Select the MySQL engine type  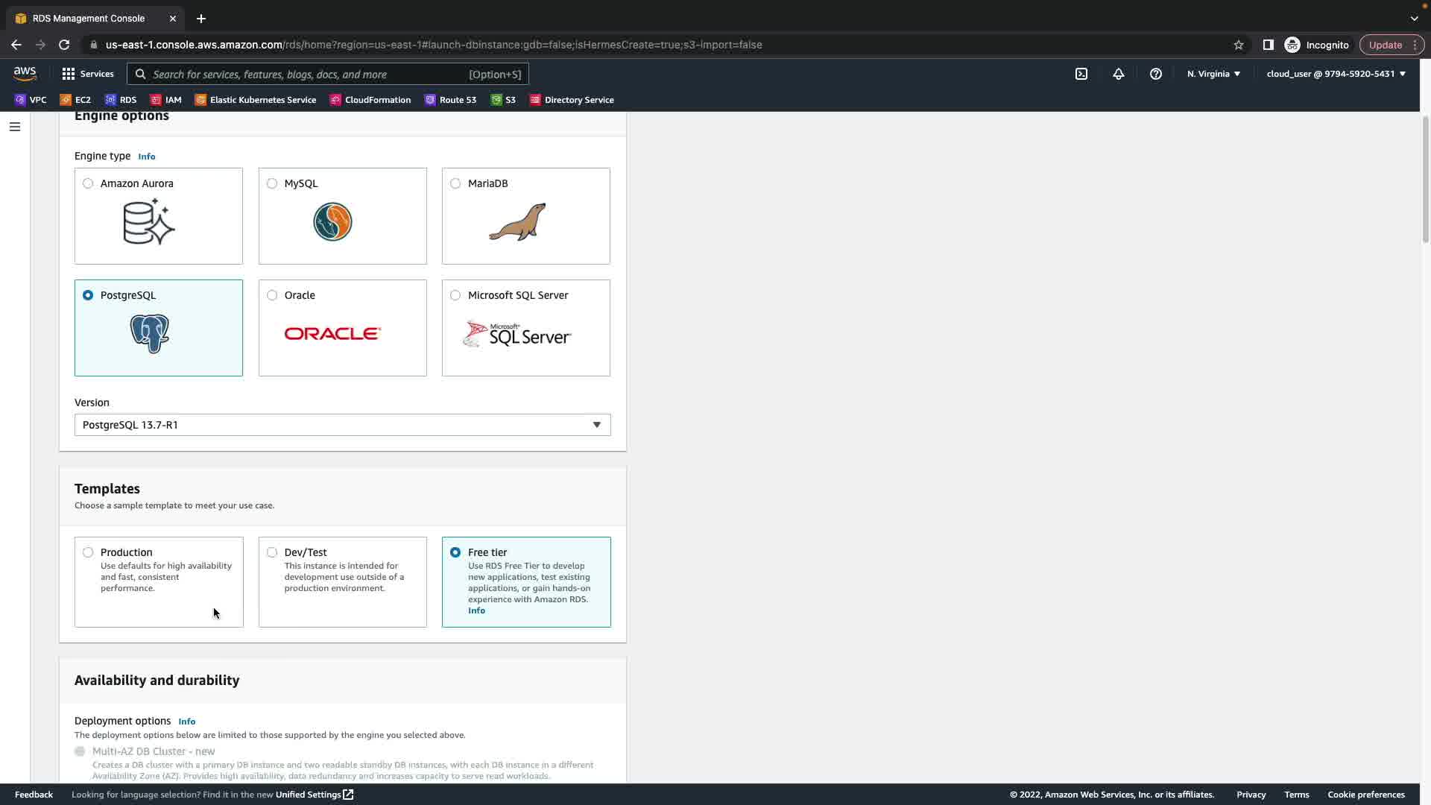point(272,183)
